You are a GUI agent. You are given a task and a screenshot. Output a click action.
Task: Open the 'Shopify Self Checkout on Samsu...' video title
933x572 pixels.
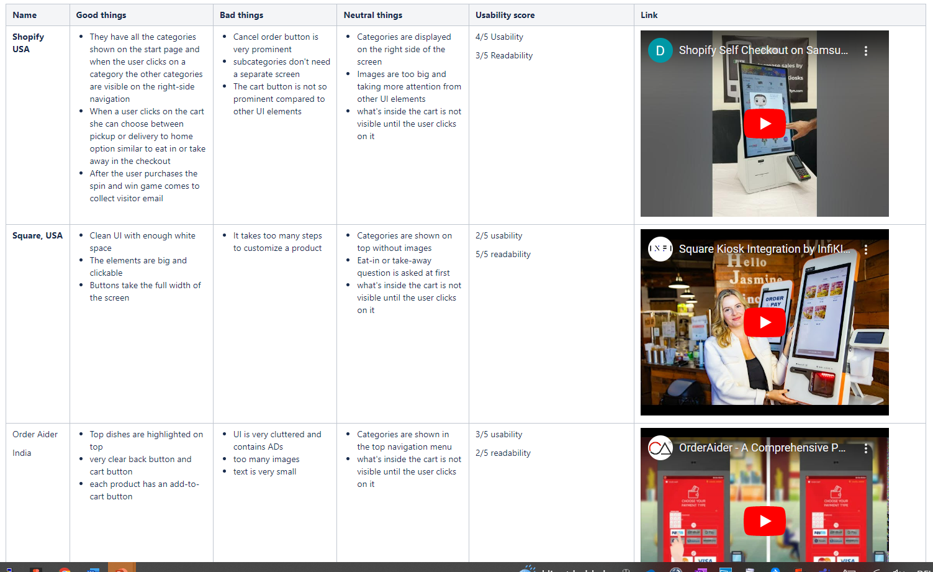pyautogui.click(x=764, y=50)
